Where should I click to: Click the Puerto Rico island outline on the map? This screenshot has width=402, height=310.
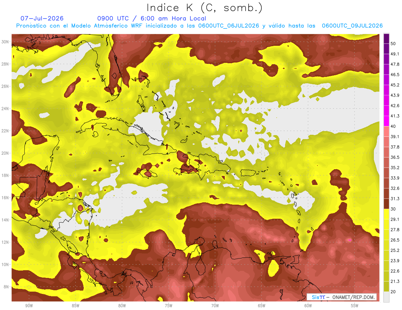point(249,173)
